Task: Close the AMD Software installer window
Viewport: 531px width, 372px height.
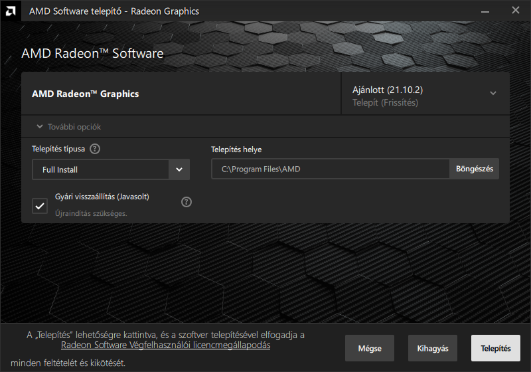Action: [x=516, y=11]
